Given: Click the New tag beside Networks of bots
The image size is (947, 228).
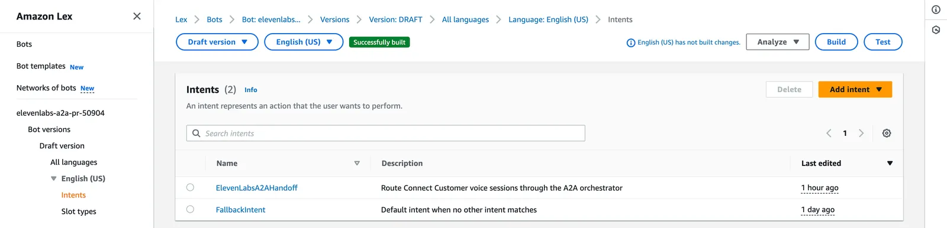Looking at the screenshot, I should click(x=88, y=89).
